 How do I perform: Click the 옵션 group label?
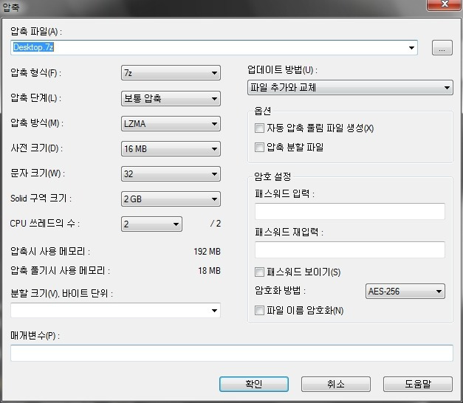coord(262,111)
